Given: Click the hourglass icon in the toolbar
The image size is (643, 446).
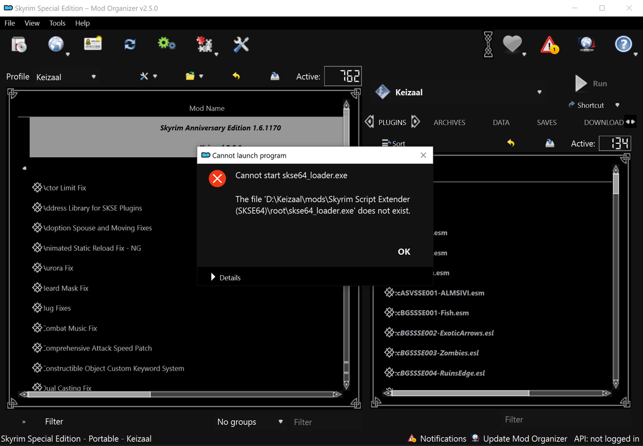Looking at the screenshot, I should [488, 45].
